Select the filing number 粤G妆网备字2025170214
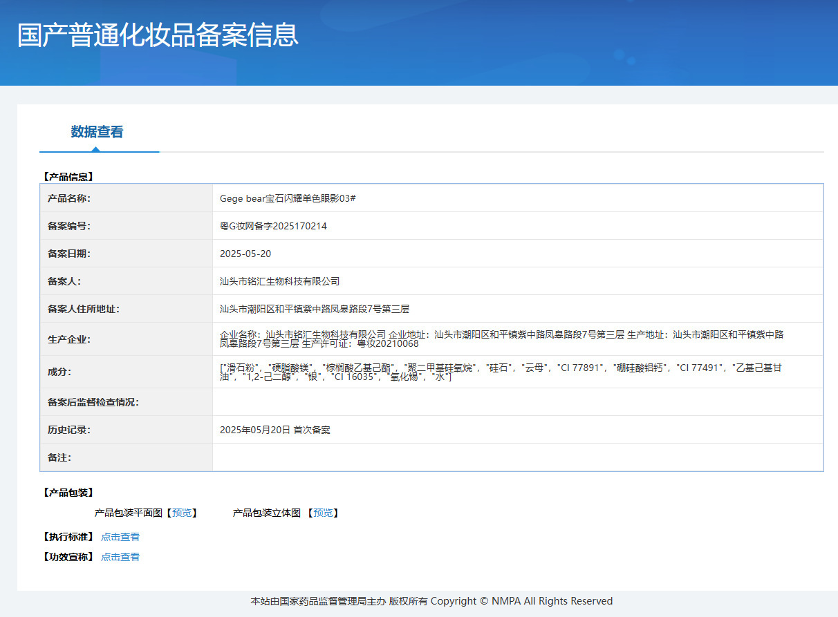 coord(273,226)
